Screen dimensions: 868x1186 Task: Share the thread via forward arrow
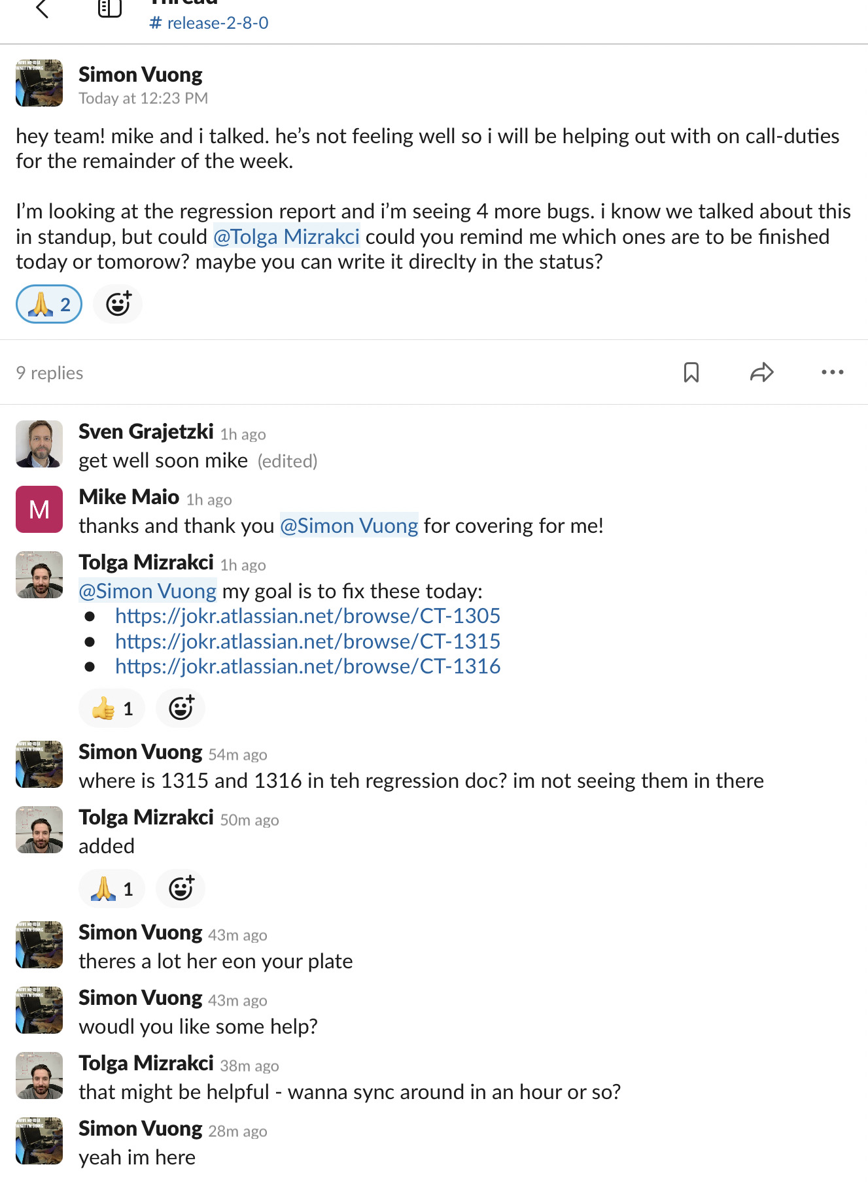pyautogui.click(x=761, y=373)
